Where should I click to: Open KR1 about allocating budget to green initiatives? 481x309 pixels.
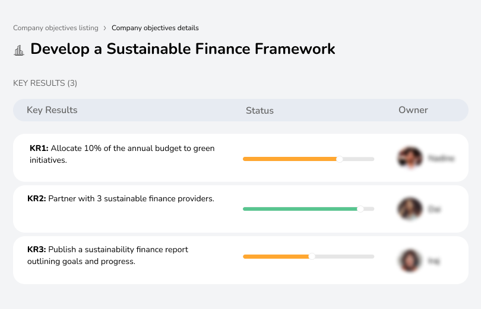tap(122, 154)
